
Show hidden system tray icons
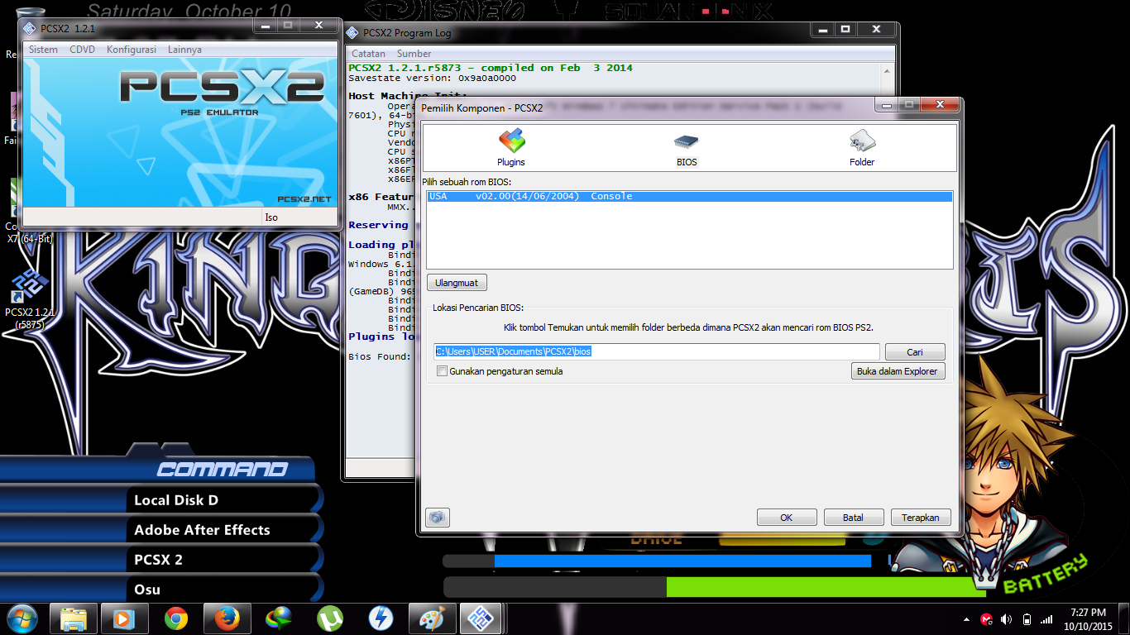(966, 619)
